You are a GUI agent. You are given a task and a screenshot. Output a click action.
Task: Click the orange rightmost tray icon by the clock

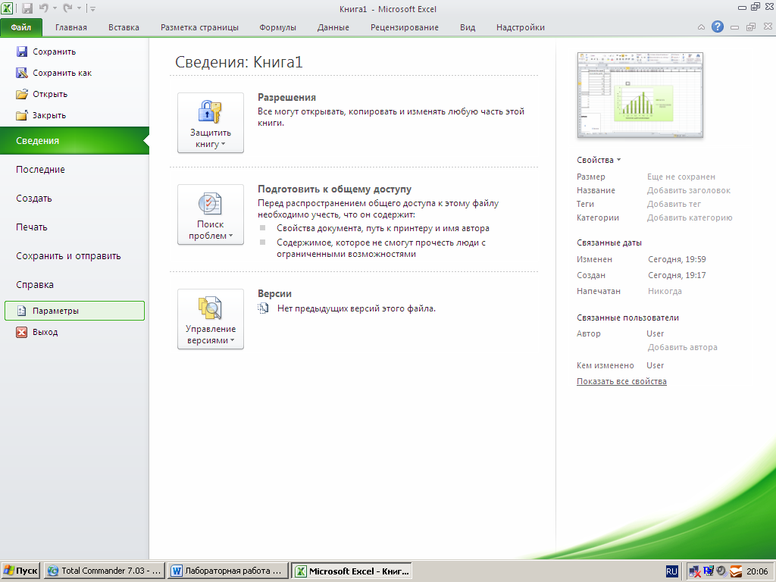click(736, 571)
